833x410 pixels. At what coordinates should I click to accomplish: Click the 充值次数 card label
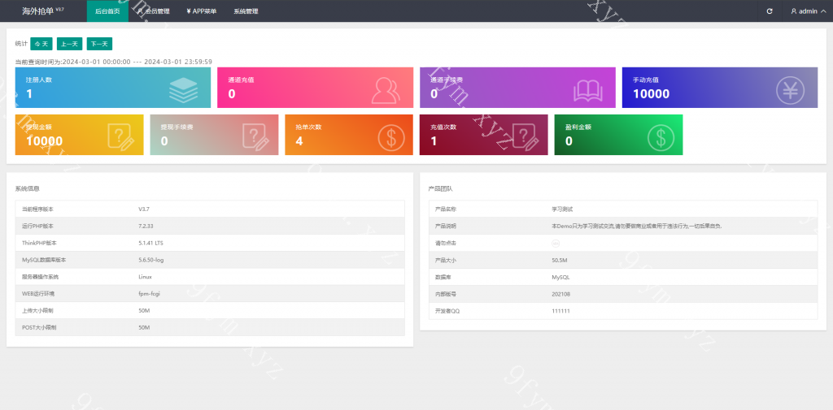443,127
